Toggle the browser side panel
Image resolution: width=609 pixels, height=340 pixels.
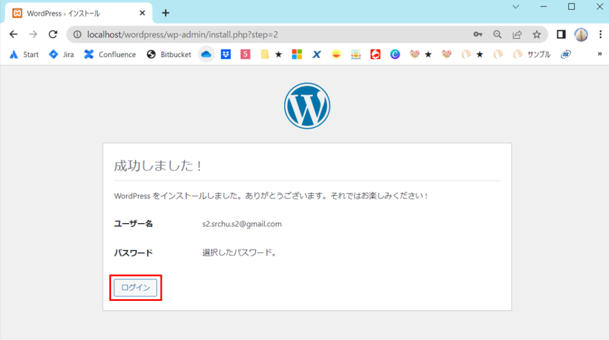pyautogui.click(x=561, y=34)
